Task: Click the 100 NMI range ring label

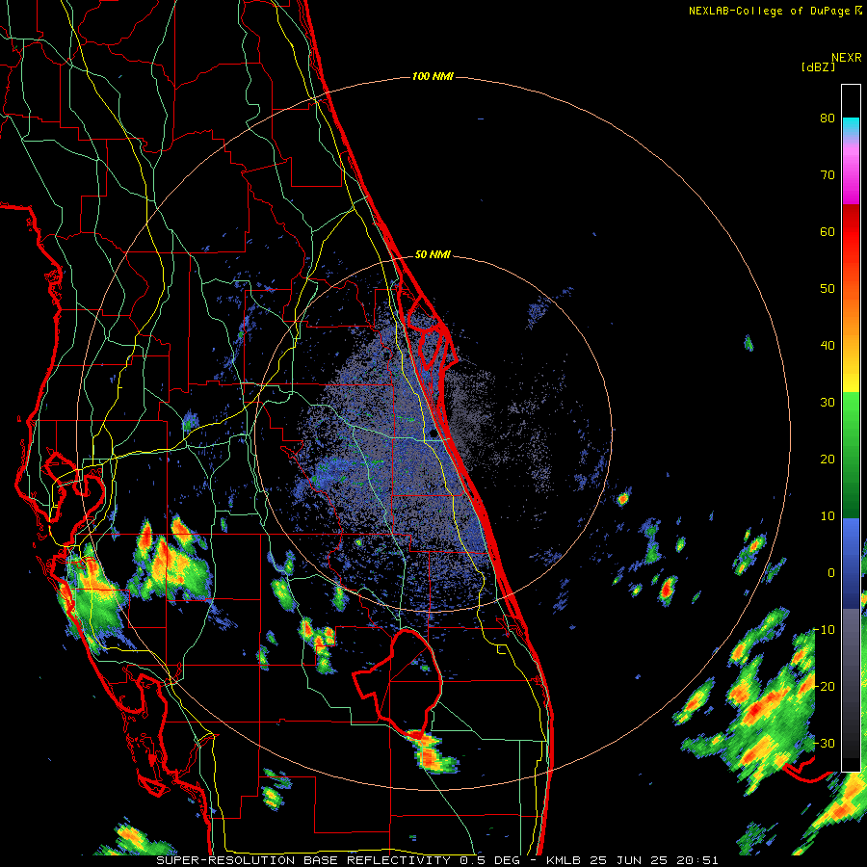Action: [433, 76]
